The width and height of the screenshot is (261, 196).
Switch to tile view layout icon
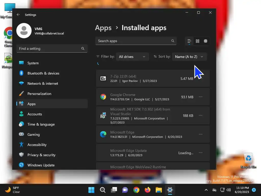click(206, 41)
